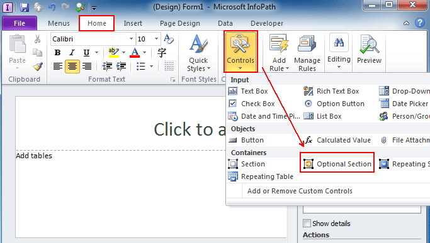The height and width of the screenshot is (243, 430).
Task: Insert a List Box control
Action: click(x=322, y=116)
